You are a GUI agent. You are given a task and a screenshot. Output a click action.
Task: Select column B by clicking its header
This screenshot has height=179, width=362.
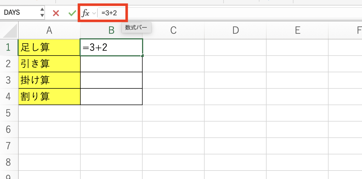coord(111,30)
